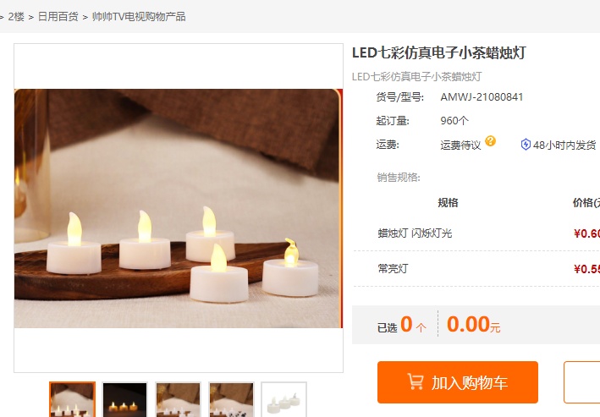Click the product title LED七彩仿真电子小茶蜡烛灯
The width and height of the screenshot is (600, 417).
(x=439, y=52)
